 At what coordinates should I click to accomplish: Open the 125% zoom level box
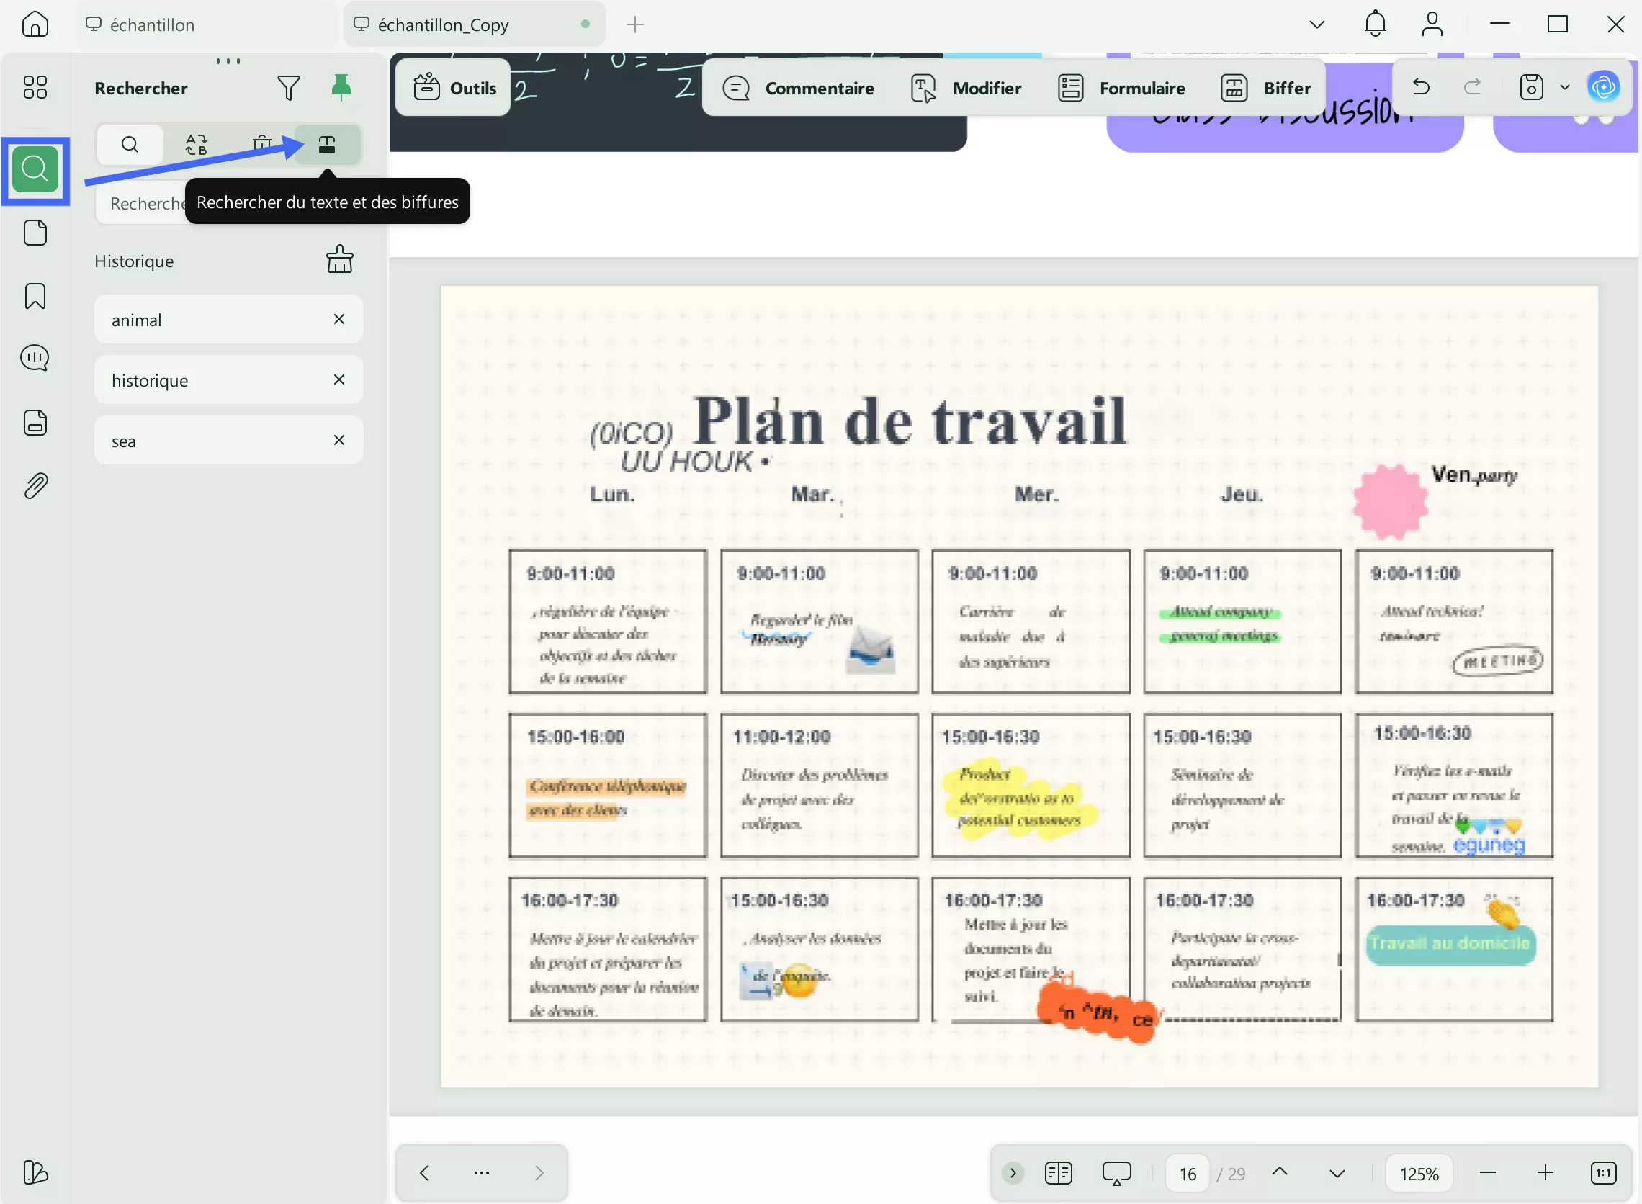click(1418, 1173)
